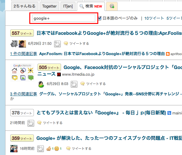The height and width of the screenshot is (155, 182).
Task: Click the Google+ プロジェクト thumbnail image
Action: click(22, 72)
